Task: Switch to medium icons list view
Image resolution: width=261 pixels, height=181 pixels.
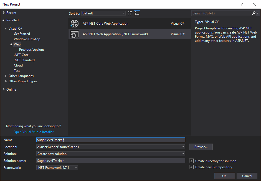Action: [x=137, y=13]
